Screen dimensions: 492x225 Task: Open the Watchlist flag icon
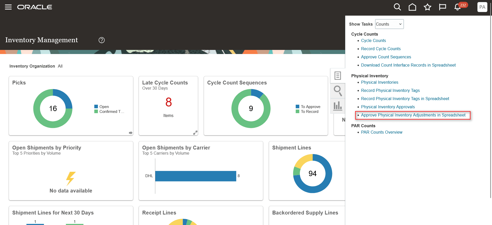443,7
